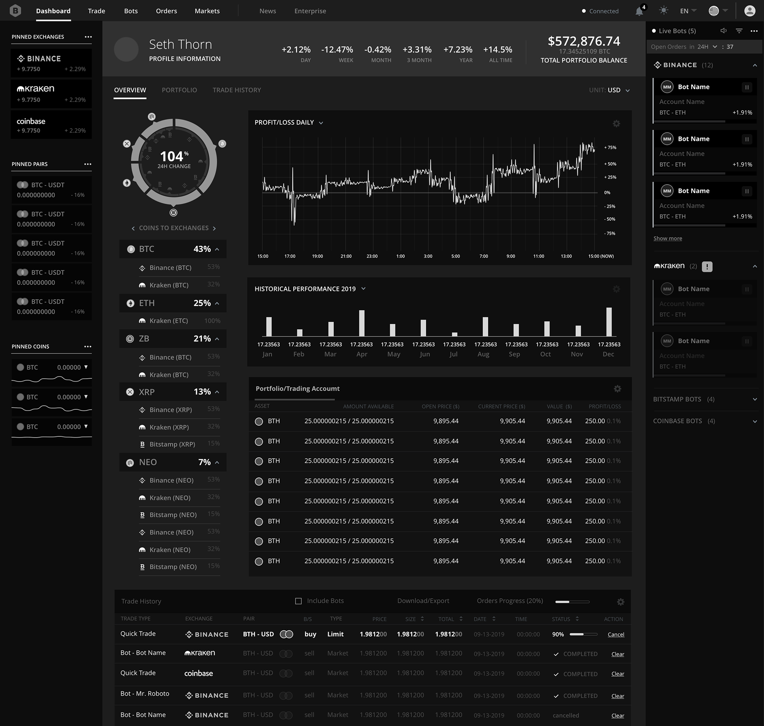Click the 90% status progress bar
Screen dimensions: 764x726
pyautogui.click(x=583, y=634)
